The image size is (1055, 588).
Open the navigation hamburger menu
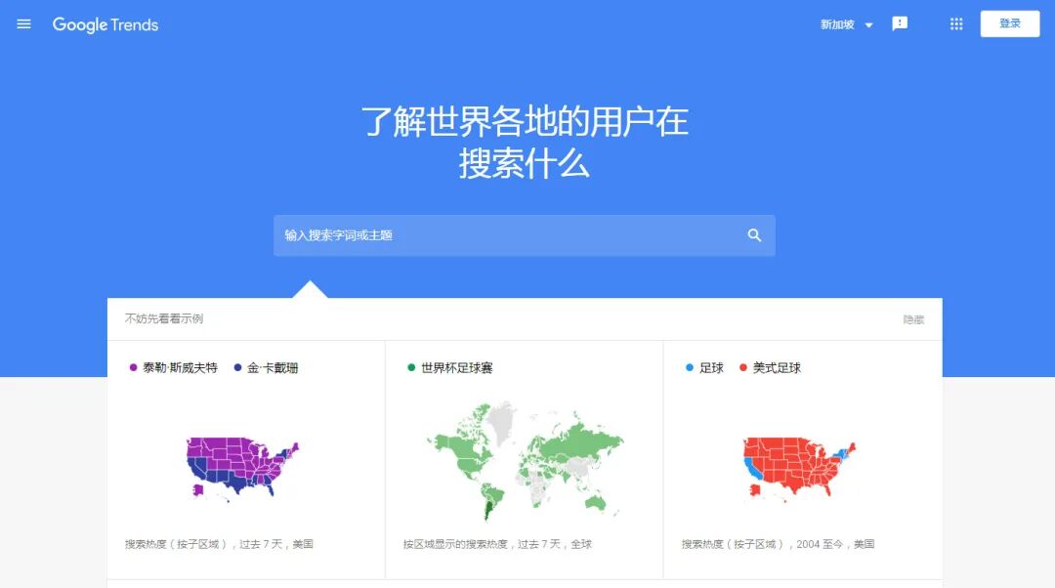coord(23,24)
